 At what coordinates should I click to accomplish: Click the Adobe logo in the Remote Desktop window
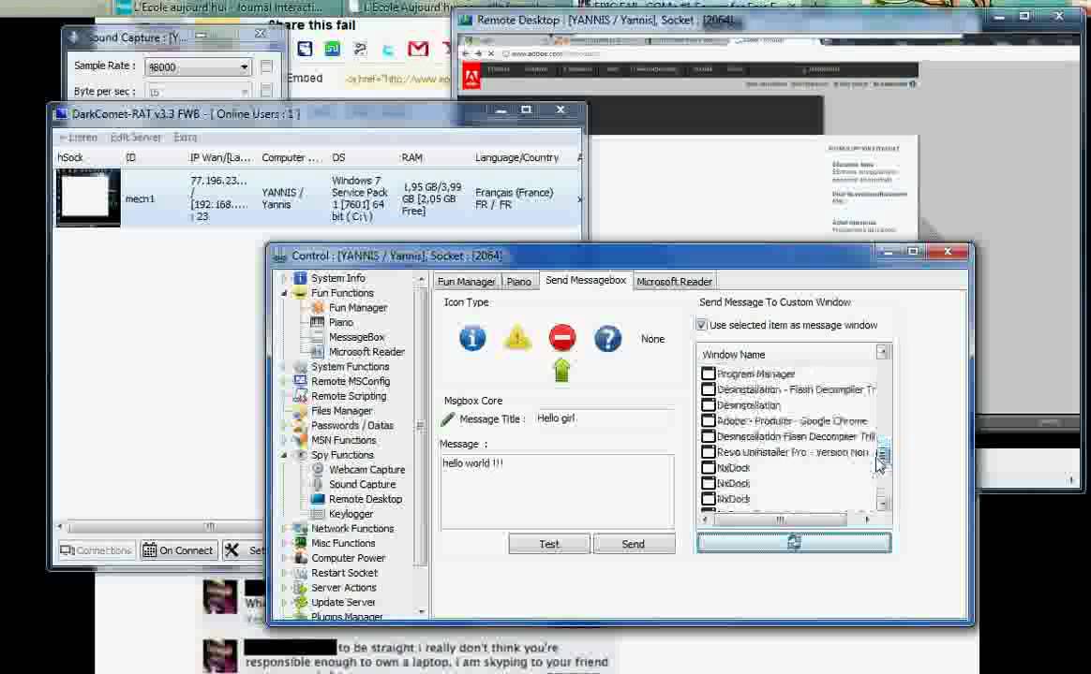(471, 75)
